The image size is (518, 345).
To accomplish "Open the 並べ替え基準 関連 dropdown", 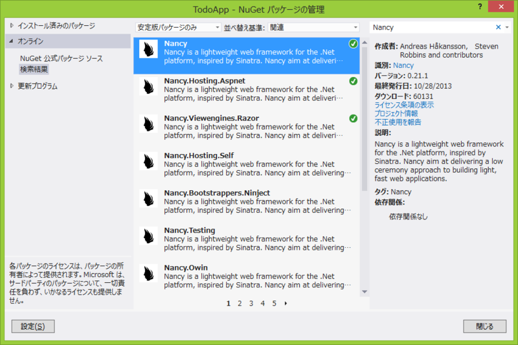I will pyautogui.click(x=313, y=27).
